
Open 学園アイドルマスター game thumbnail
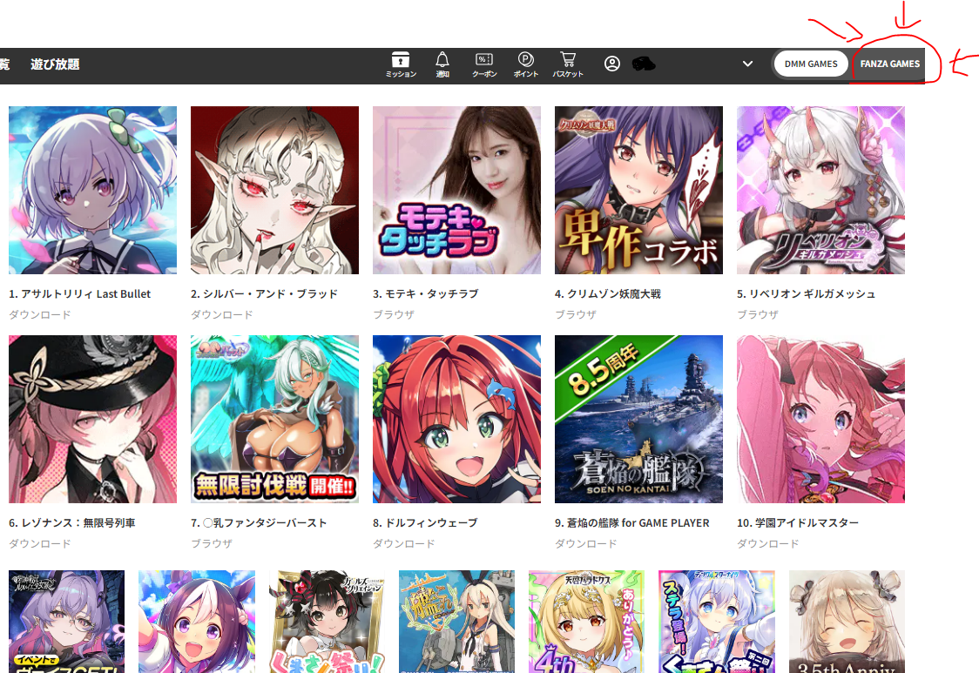pos(820,419)
